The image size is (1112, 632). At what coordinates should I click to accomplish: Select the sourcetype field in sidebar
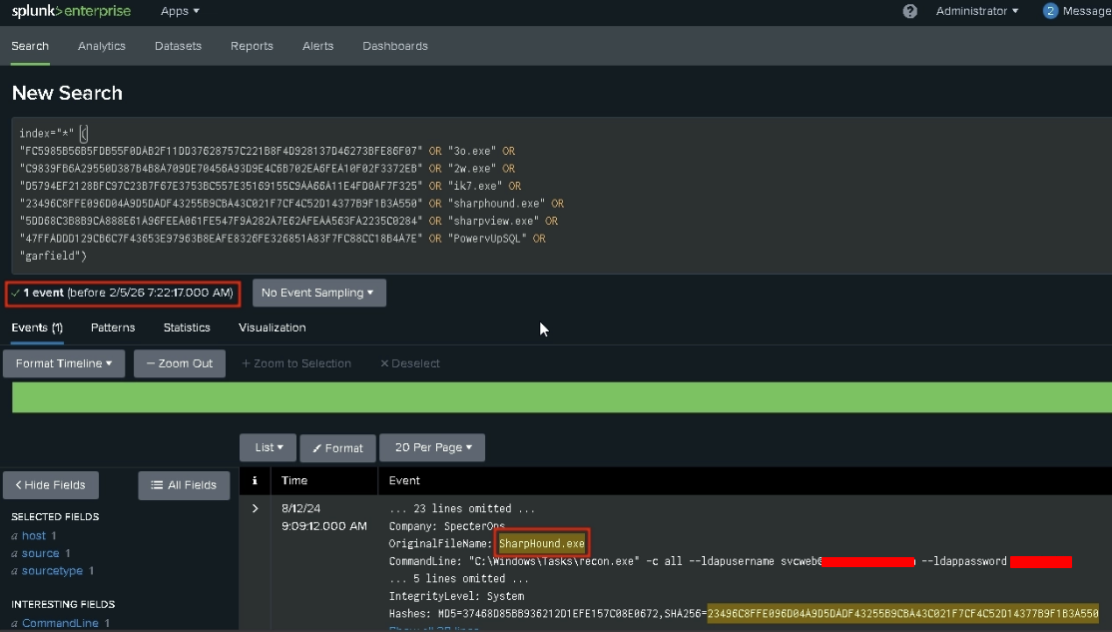[52, 571]
